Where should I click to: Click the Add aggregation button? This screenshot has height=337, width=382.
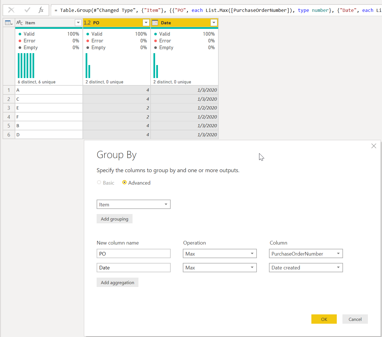pyautogui.click(x=118, y=282)
